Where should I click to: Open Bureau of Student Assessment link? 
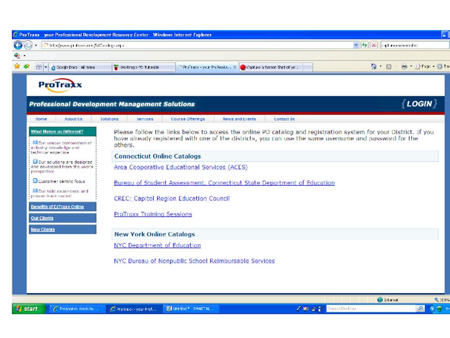(x=225, y=183)
